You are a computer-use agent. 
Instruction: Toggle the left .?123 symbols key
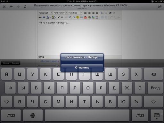[x=11, y=115]
